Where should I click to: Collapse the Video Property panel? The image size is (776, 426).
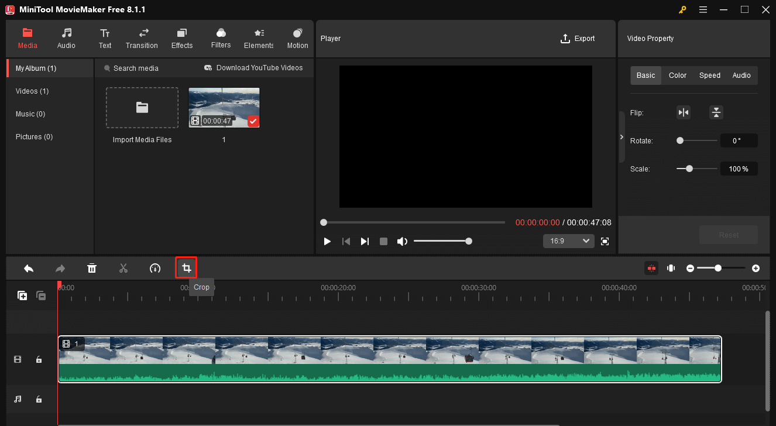pos(622,137)
